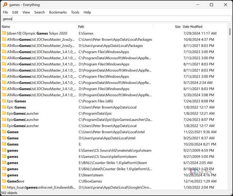Click date '9/7/2024 2:34 AM'
233x196 pixels.
point(198,83)
